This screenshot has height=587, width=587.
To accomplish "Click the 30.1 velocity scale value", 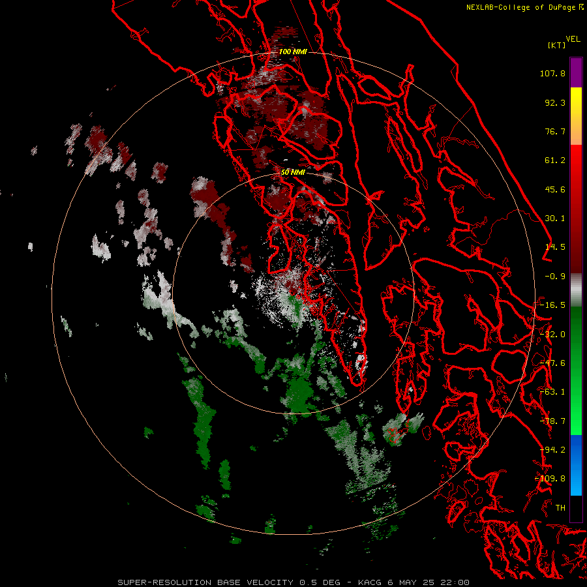I will pyautogui.click(x=555, y=218).
